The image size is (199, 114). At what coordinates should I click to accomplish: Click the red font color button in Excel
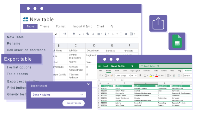tap(157, 75)
